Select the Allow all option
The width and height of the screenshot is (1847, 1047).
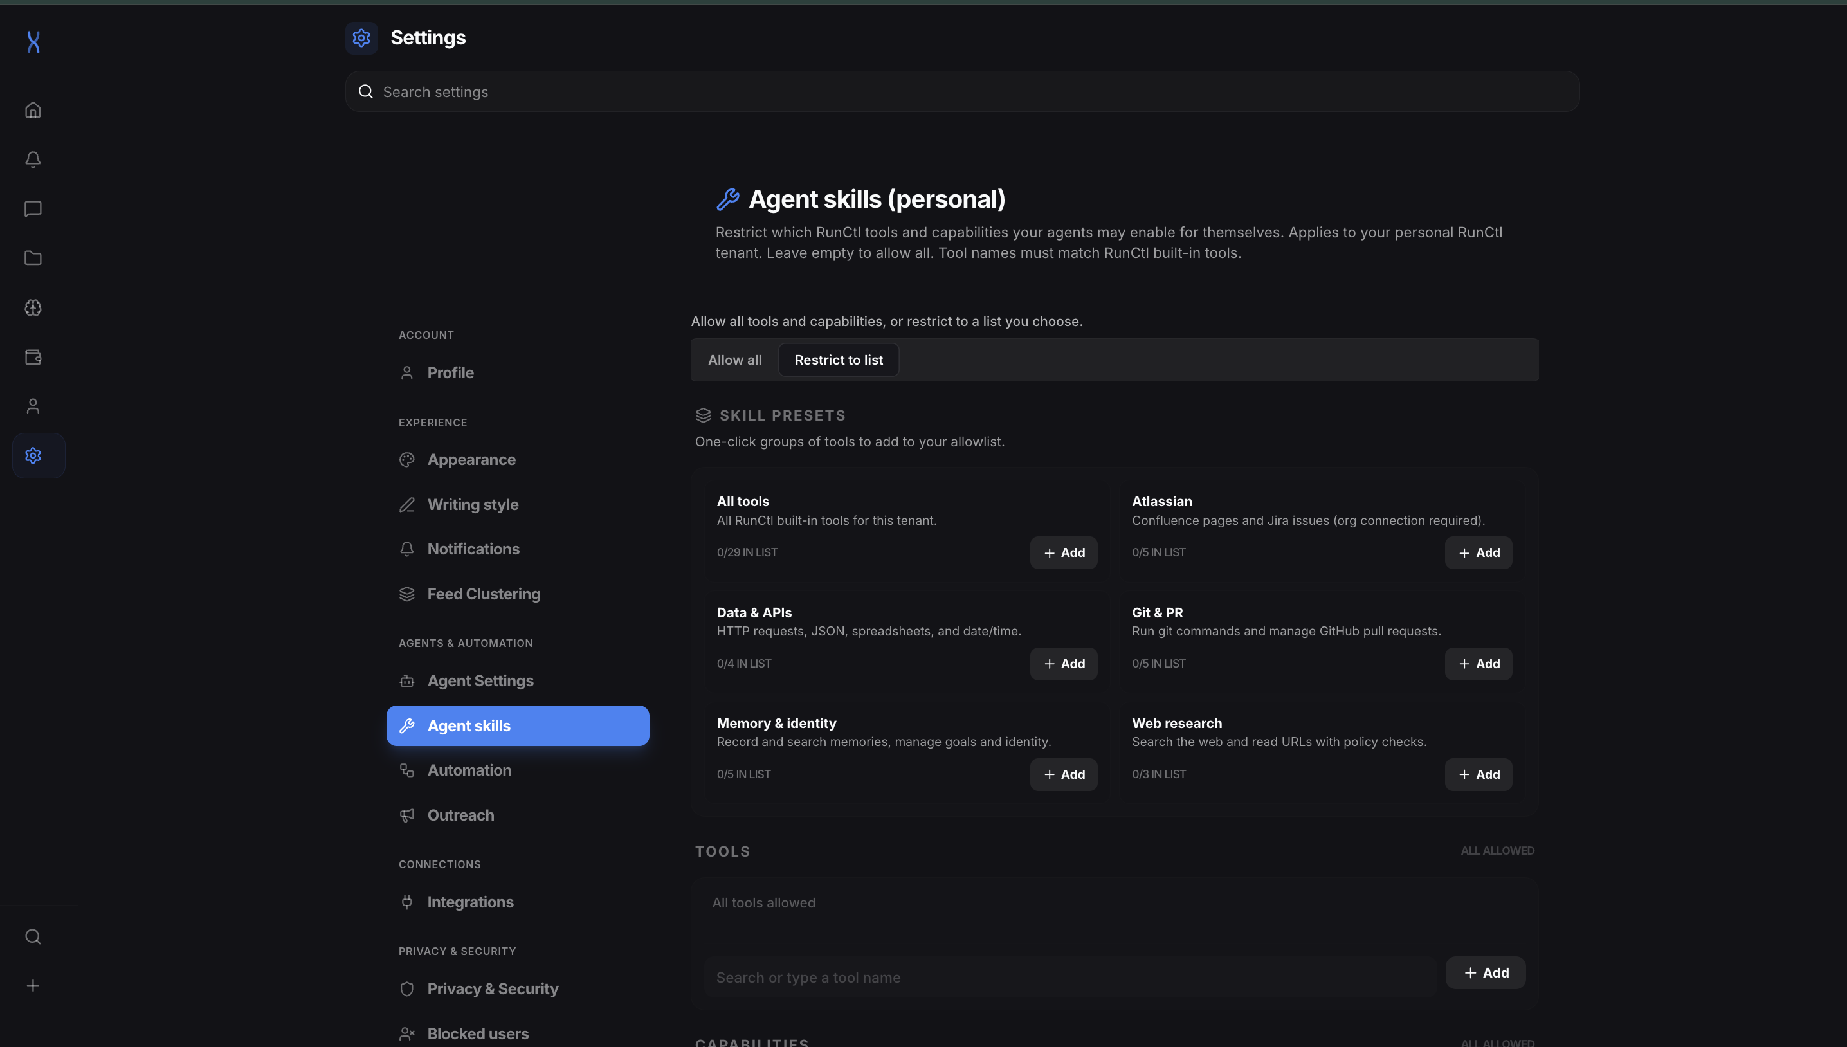point(734,360)
